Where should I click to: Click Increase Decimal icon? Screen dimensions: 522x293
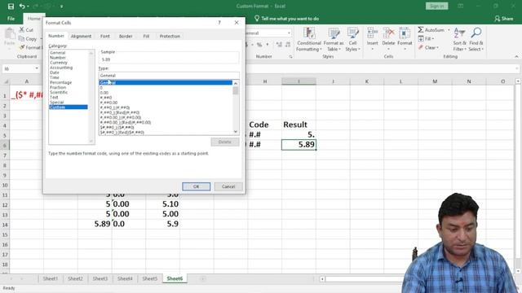[x=279, y=45]
